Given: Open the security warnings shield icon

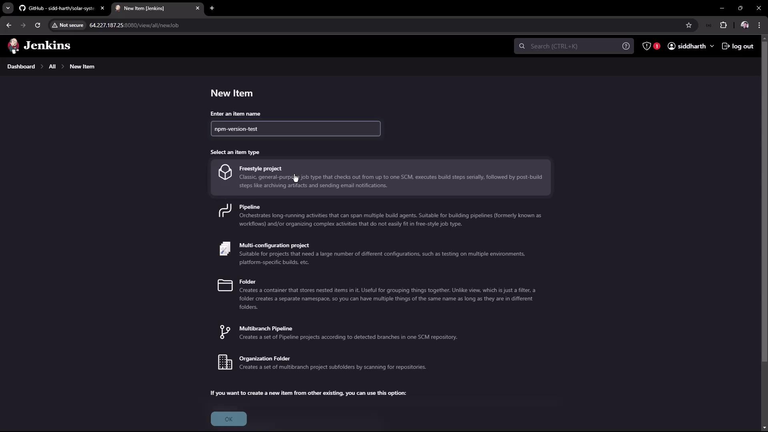Looking at the screenshot, I should click(647, 46).
